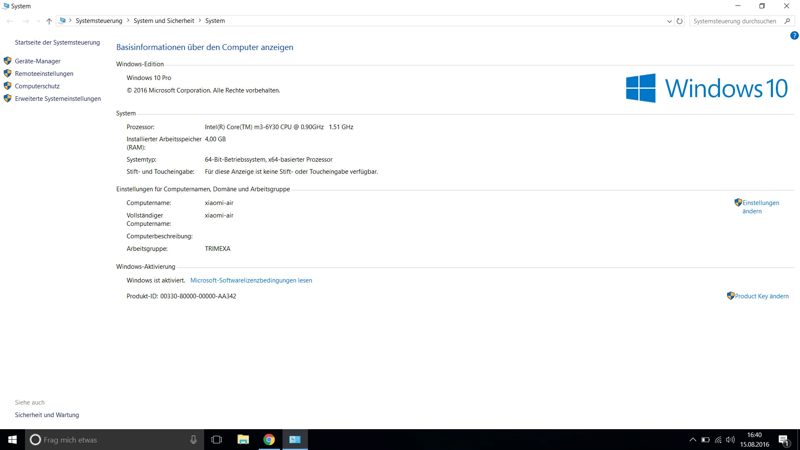Click System window title icon
800x450 pixels.
click(5, 6)
